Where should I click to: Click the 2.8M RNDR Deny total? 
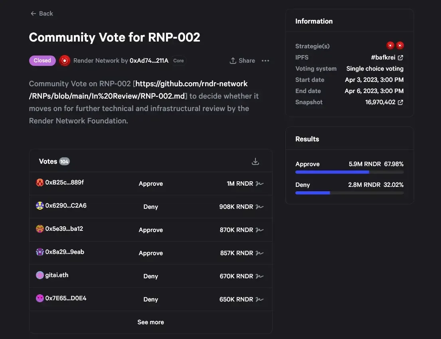point(364,185)
